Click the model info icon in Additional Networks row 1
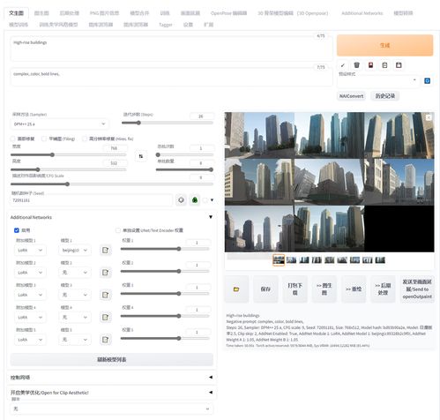The image size is (440, 420). coord(105,251)
